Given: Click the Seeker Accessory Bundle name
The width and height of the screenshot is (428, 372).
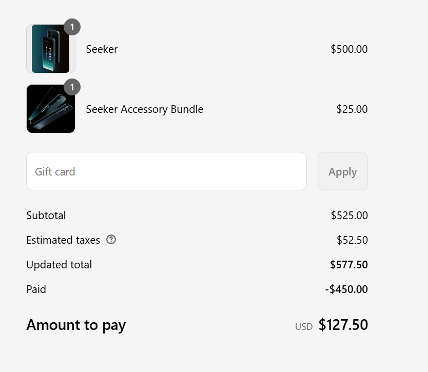Looking at the screenshot, I should pyautogui.click(x=145, y=109).
